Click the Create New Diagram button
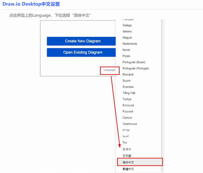203x173 pixels. coord(81,41)
